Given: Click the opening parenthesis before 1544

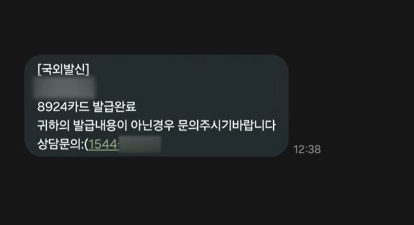Looking at the screenshot, I should coord(86,144).
